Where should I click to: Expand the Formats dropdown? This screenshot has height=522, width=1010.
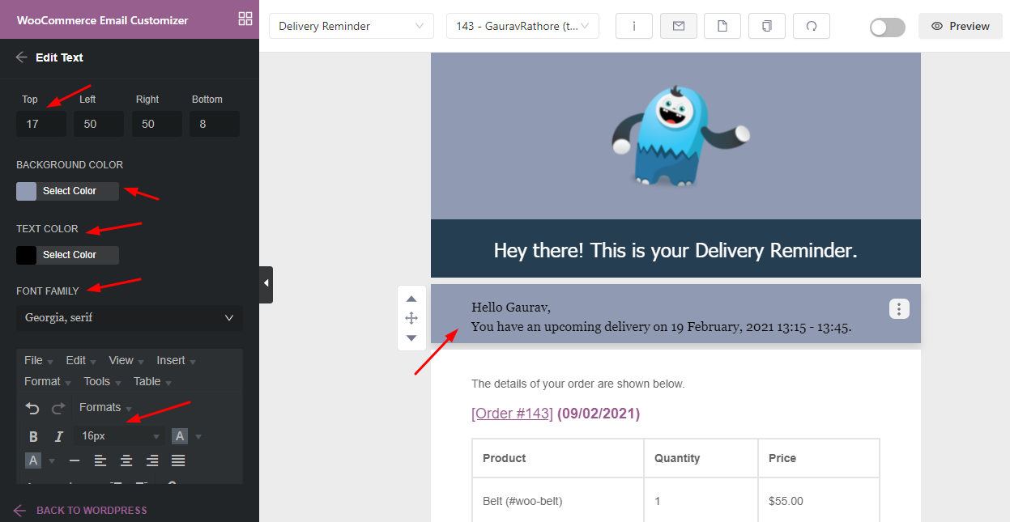105,408
